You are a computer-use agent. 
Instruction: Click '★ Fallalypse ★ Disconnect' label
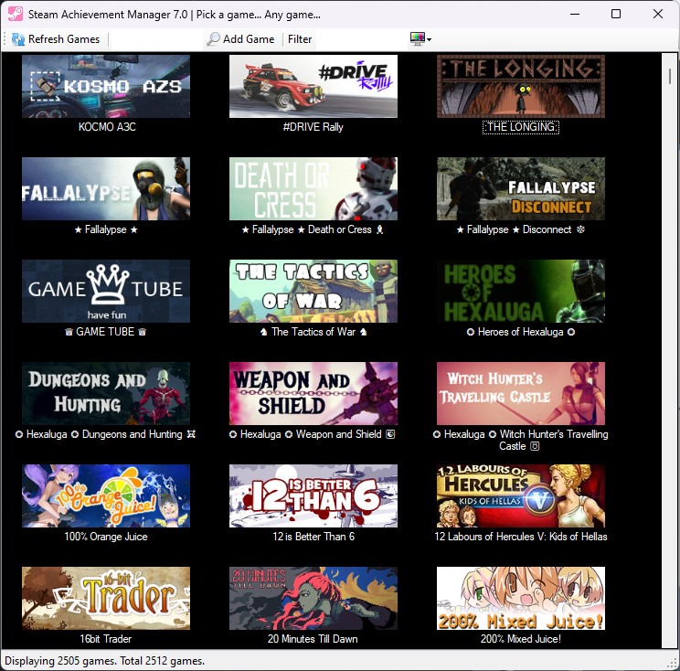point(520,229)
